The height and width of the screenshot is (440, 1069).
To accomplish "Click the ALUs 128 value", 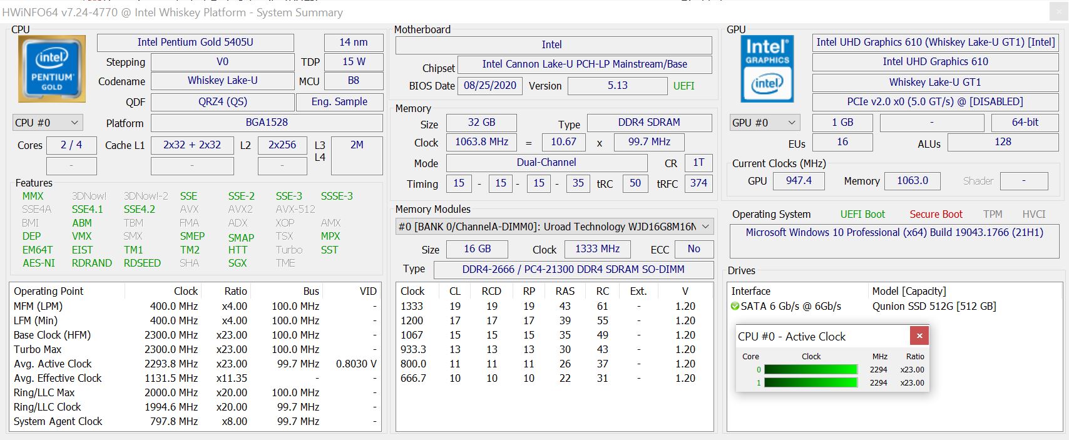I will (1003, 142).
